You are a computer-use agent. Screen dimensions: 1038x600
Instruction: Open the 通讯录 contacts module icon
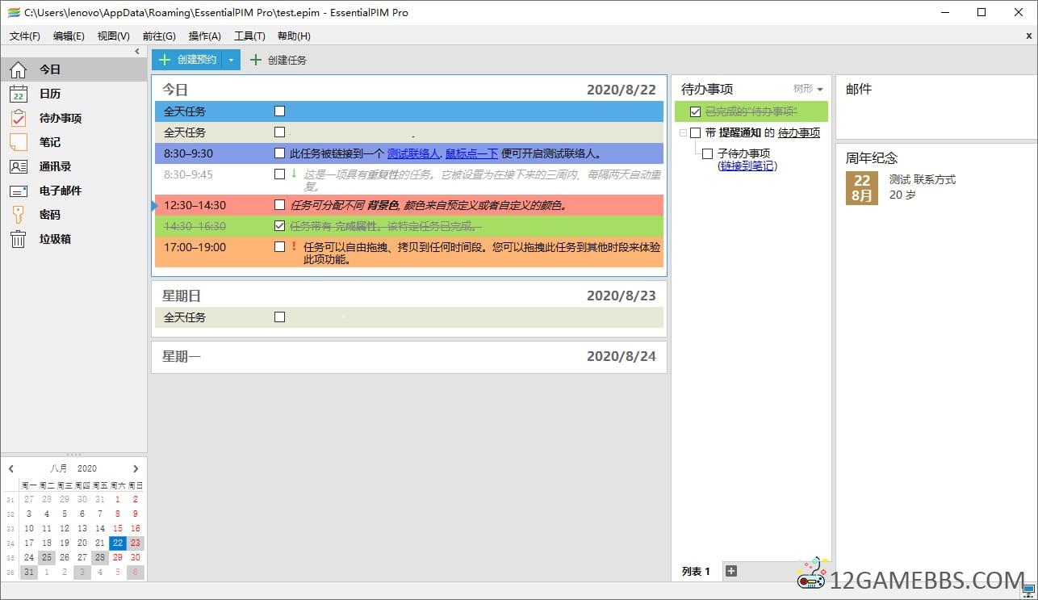click(18, 166)
